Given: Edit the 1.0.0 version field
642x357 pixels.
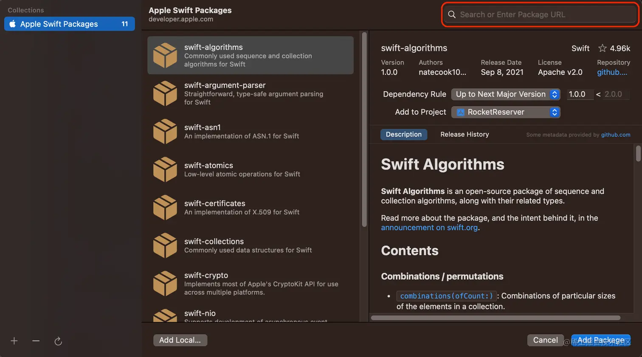Looking at the screenshot, I should click(x=580, y=94).
